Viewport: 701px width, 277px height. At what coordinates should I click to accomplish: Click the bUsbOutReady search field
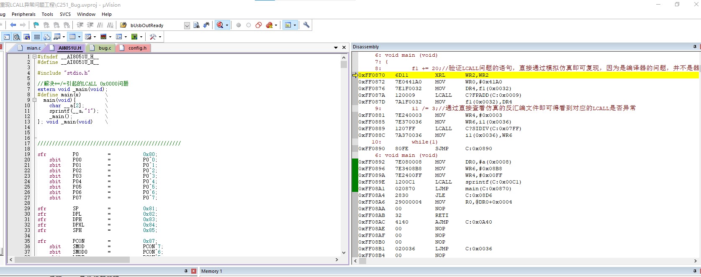click(156, 25)
